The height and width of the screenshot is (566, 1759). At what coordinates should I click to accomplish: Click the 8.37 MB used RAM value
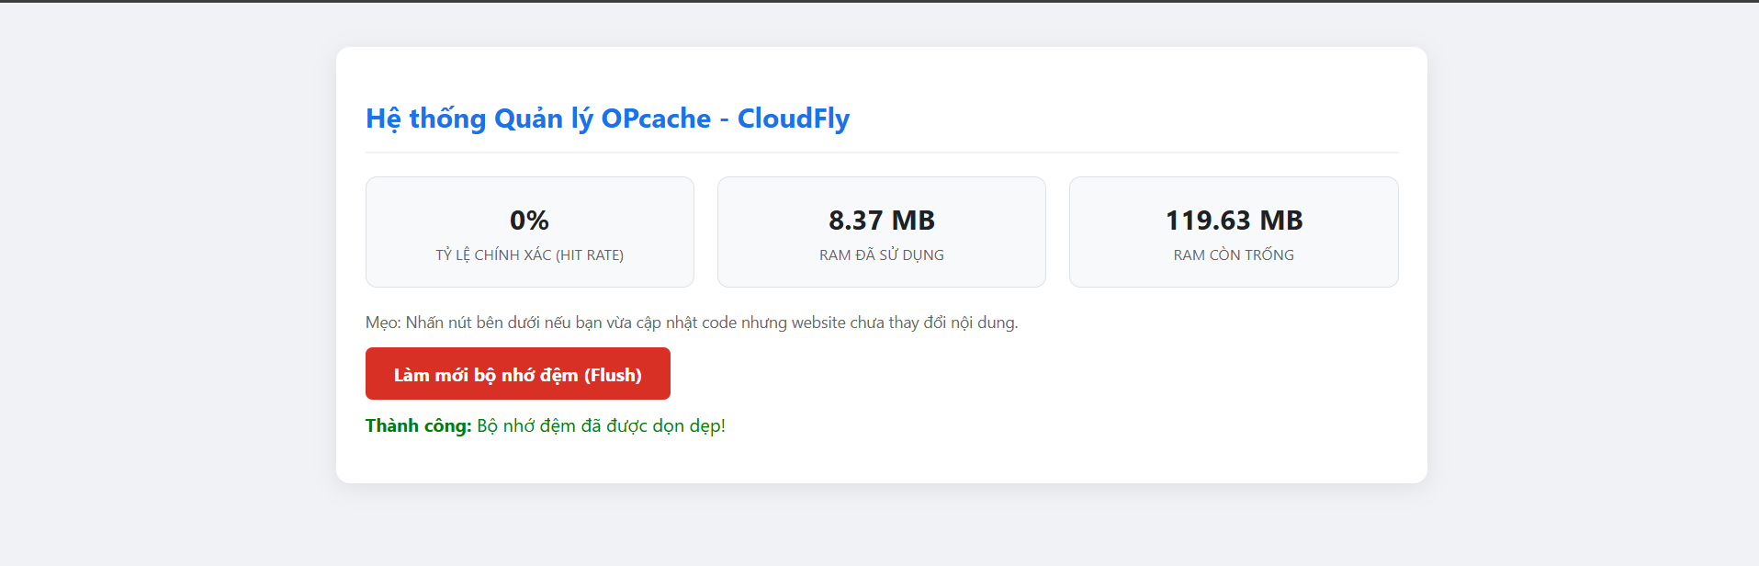881,221
